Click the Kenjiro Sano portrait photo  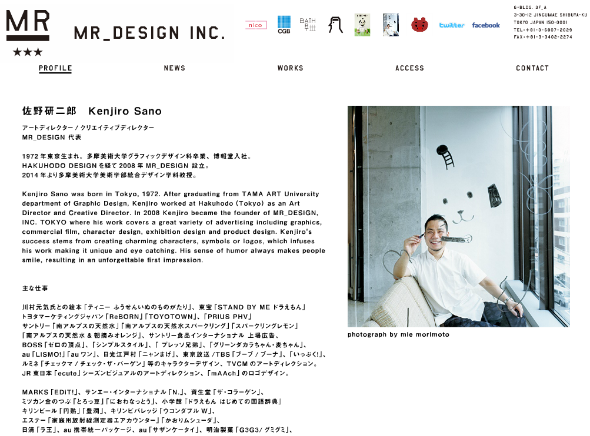tap(459, 216)
